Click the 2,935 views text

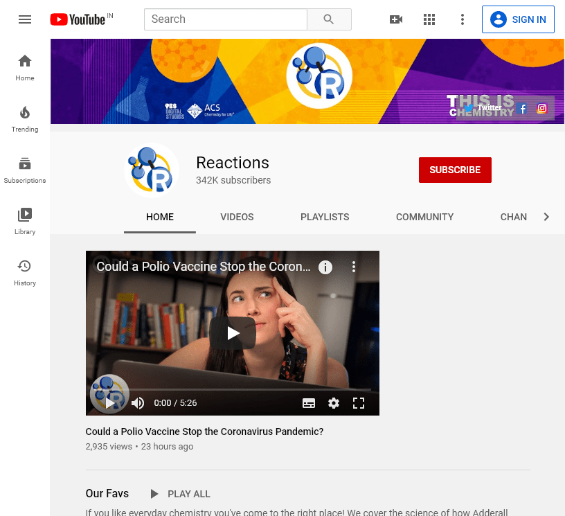pyautogui.click(x=109, y=447)
